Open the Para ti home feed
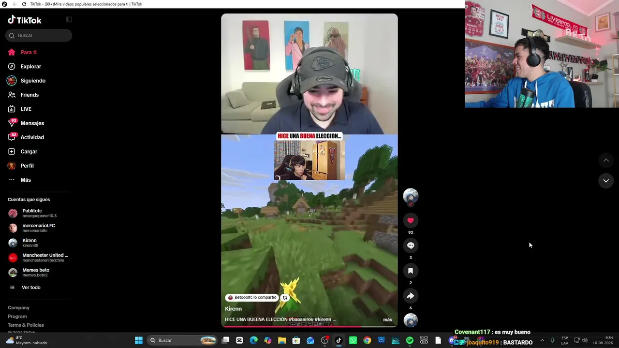The image size is (619, 348). (x=29, y=52)
